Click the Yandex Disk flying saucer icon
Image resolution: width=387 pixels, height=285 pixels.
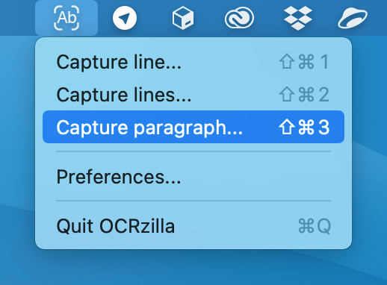353,18
